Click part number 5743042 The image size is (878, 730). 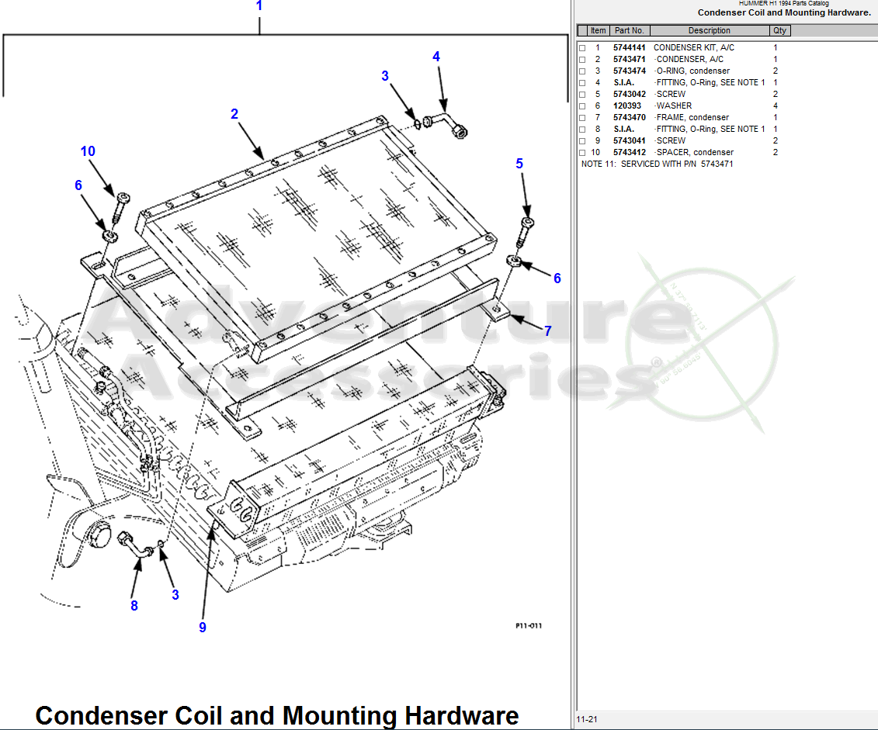click(x=630, y=95)
